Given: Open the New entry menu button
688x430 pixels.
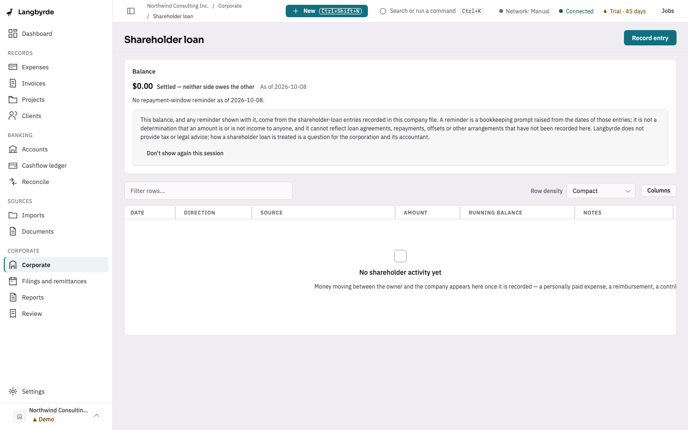Looking at the screenshot, I should [x=327, y=11].
